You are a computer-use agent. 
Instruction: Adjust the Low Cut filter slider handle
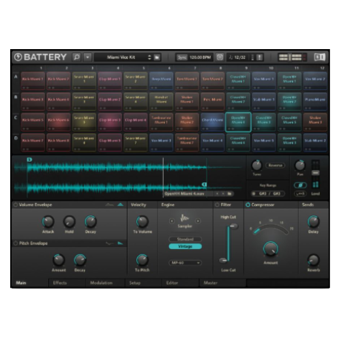223,260
